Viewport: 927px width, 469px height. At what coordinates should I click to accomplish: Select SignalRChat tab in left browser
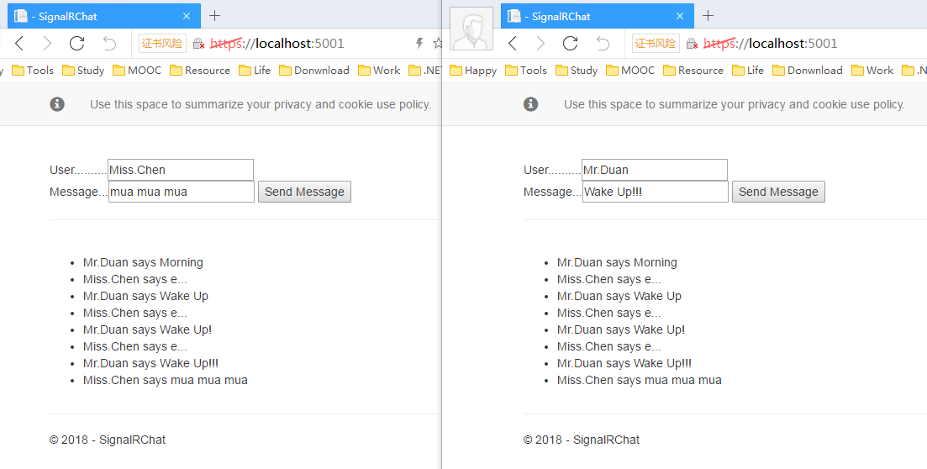(104, 16)
